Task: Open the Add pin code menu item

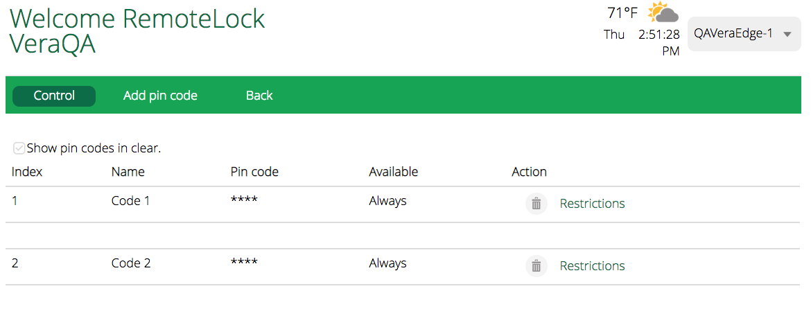Action: [x=160, y=96]
